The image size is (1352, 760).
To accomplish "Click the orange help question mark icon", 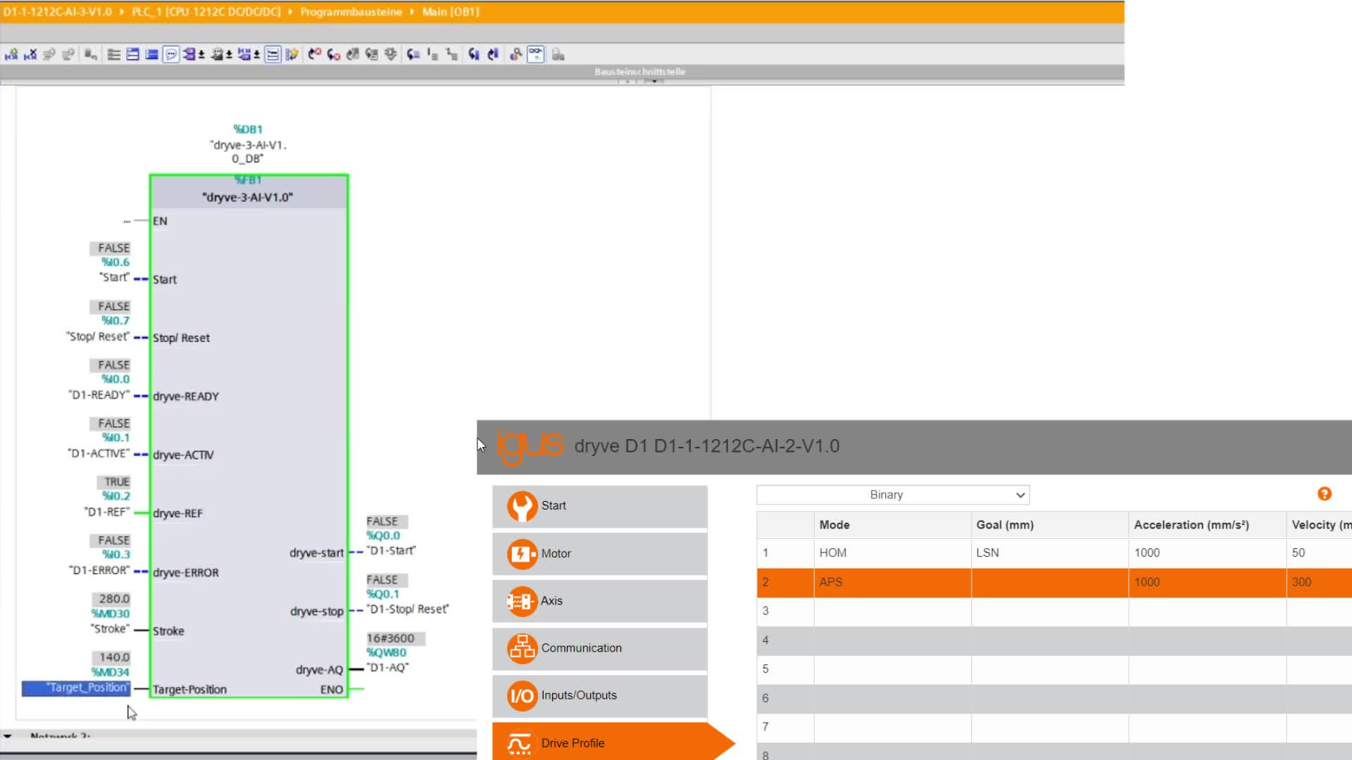I will click(1325, 494).
